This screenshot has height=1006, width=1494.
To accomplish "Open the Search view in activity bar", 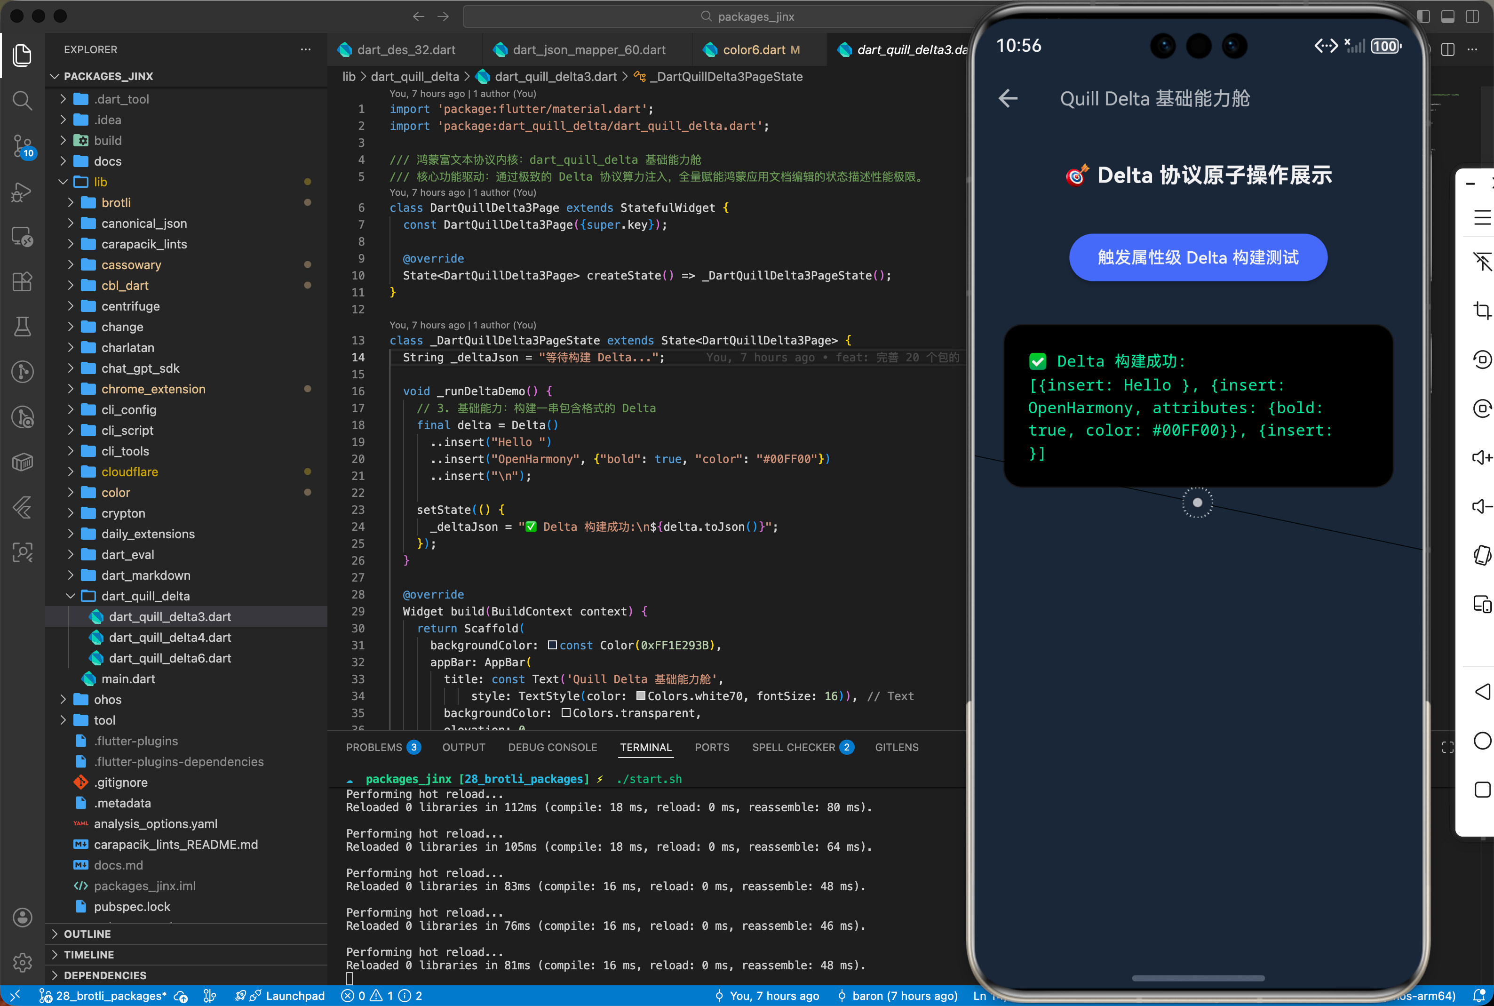I will coord(22,100).
